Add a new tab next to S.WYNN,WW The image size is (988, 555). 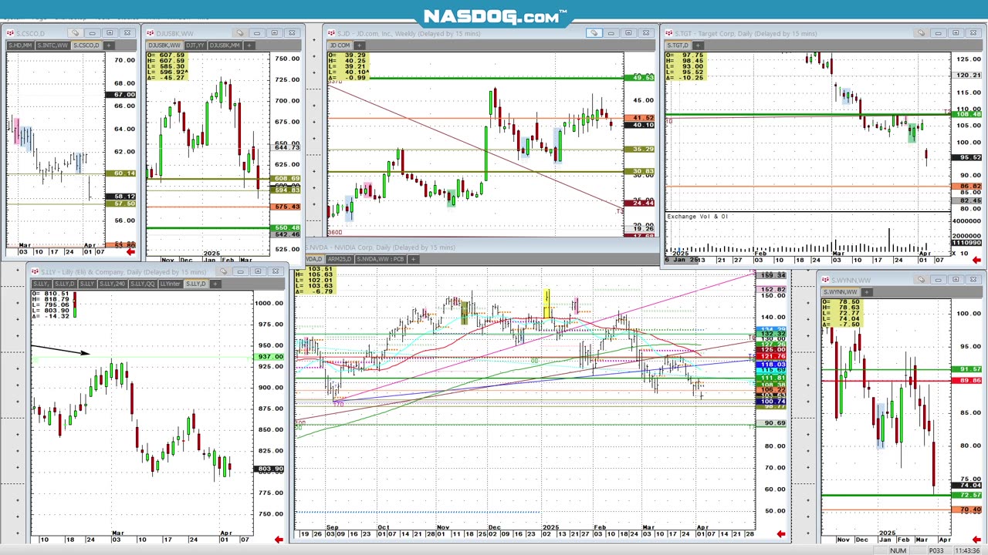click(x=867, y=292)
